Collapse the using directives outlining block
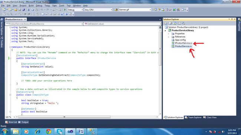Image resolution: width=241 pixels, height=135 pixels. pyautogui.click(x=10, y=27)
